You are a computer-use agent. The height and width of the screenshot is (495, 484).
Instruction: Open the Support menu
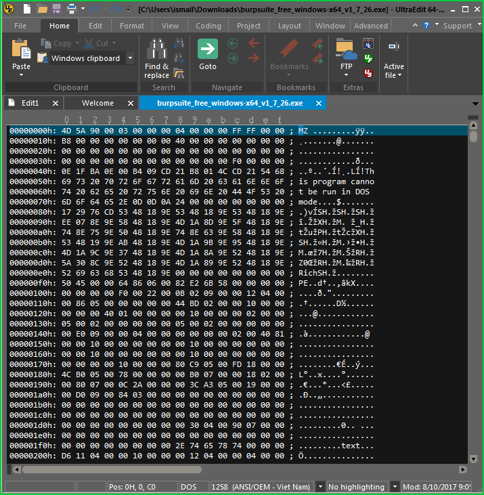(458, 26)
